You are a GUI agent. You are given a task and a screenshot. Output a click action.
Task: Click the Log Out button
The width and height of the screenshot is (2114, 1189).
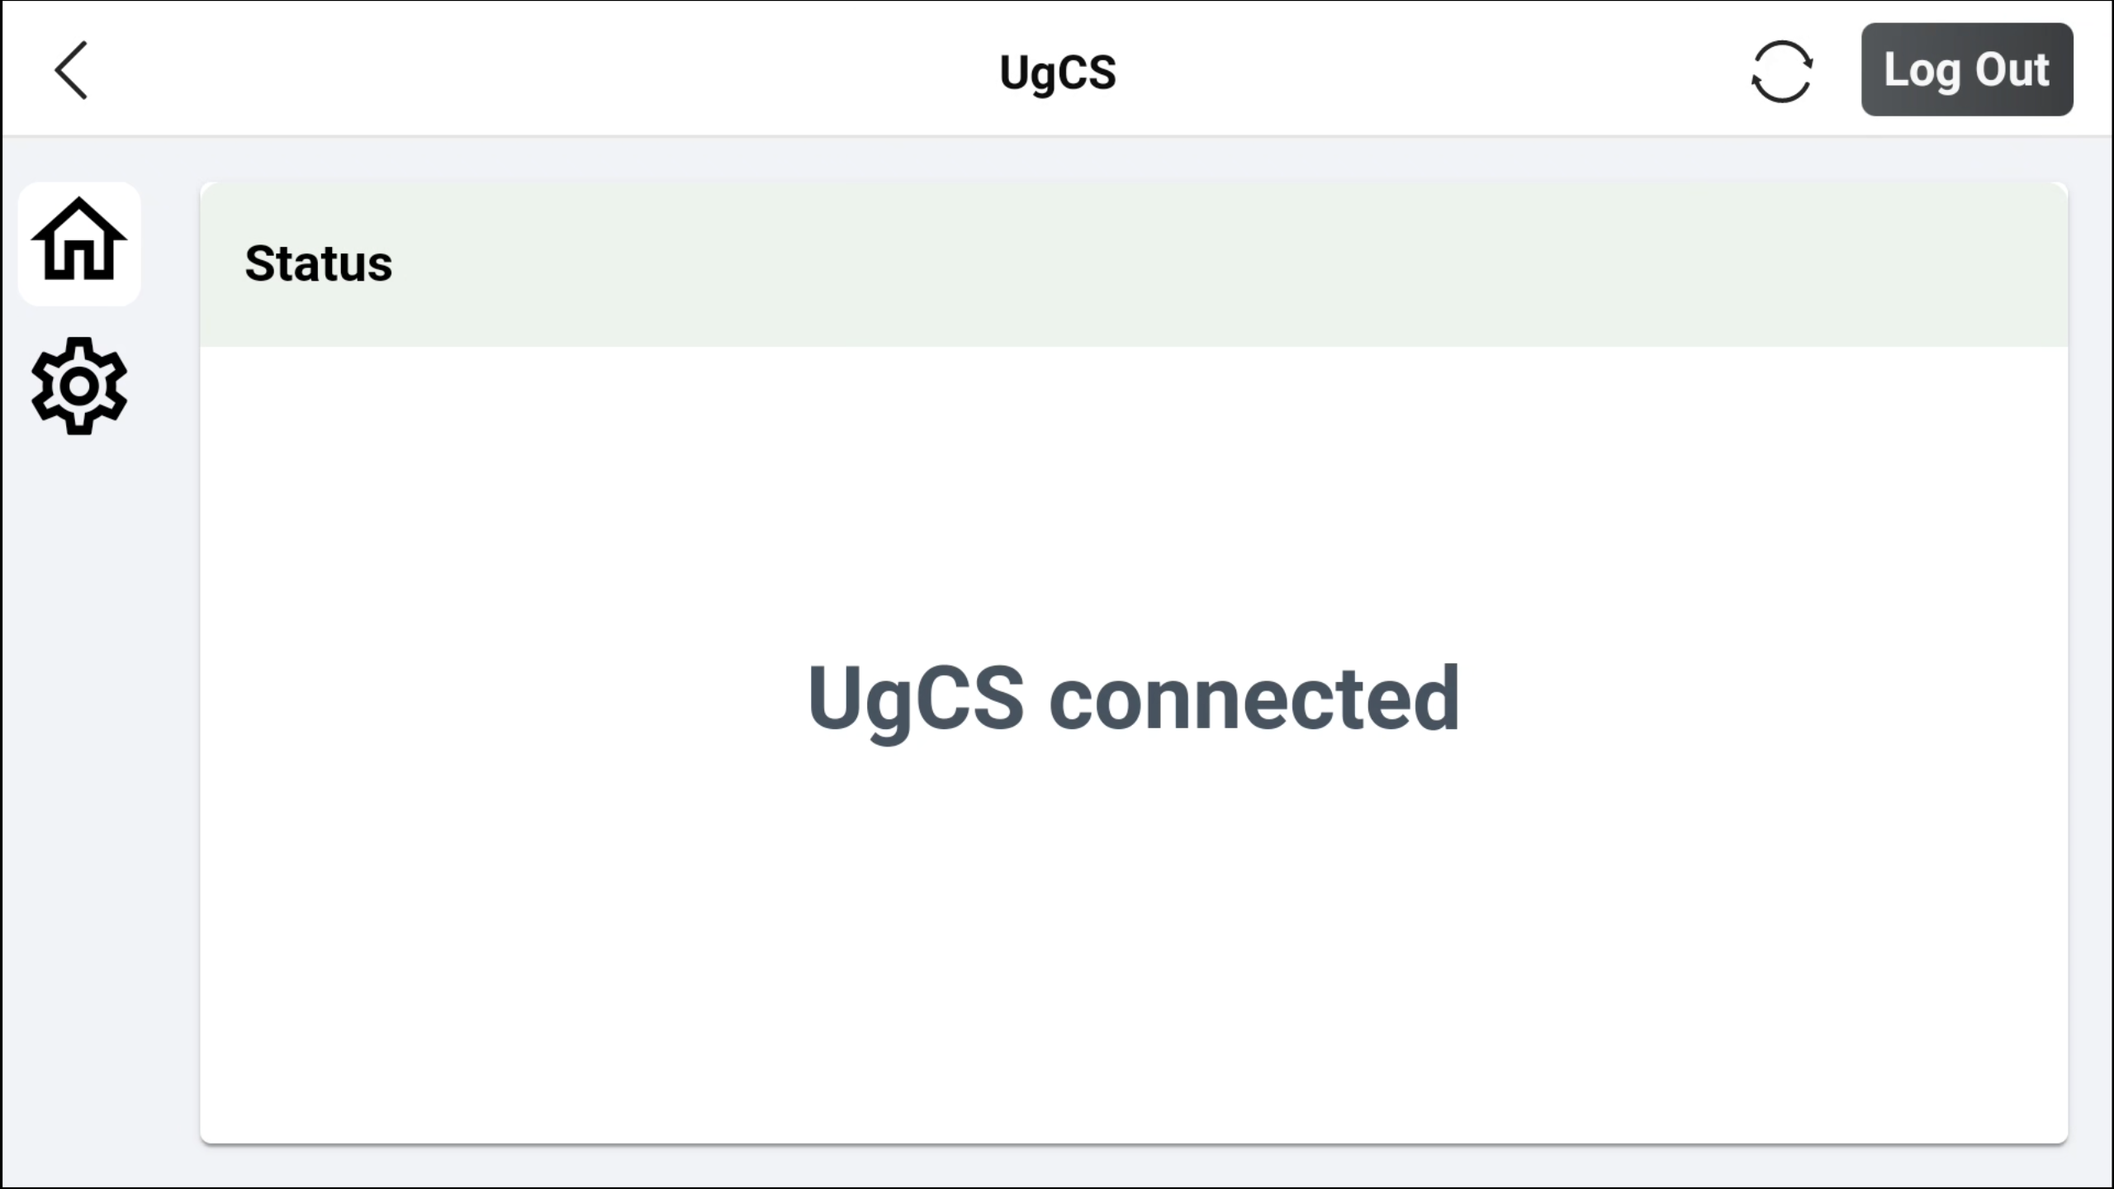[x=1966, y=70]
